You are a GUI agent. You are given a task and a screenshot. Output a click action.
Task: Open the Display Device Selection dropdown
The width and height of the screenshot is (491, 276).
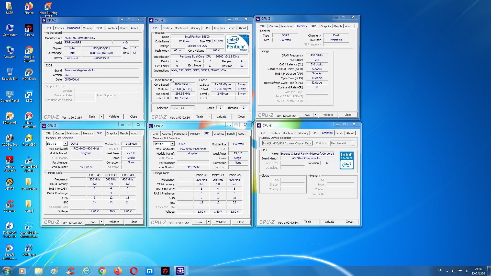[287, 143]
